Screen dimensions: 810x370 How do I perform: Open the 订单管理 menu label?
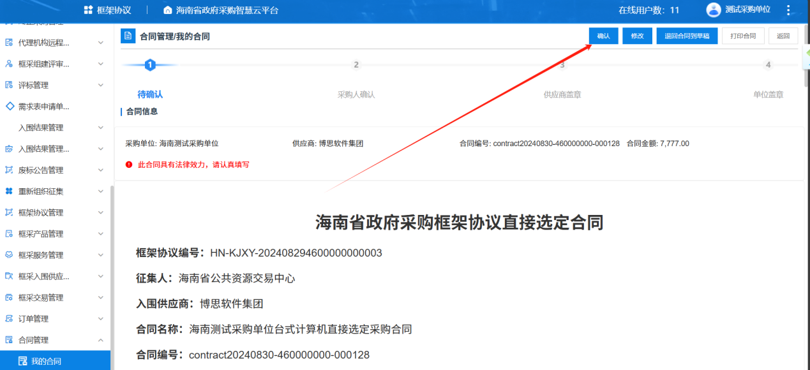click(x=33, y=318)
